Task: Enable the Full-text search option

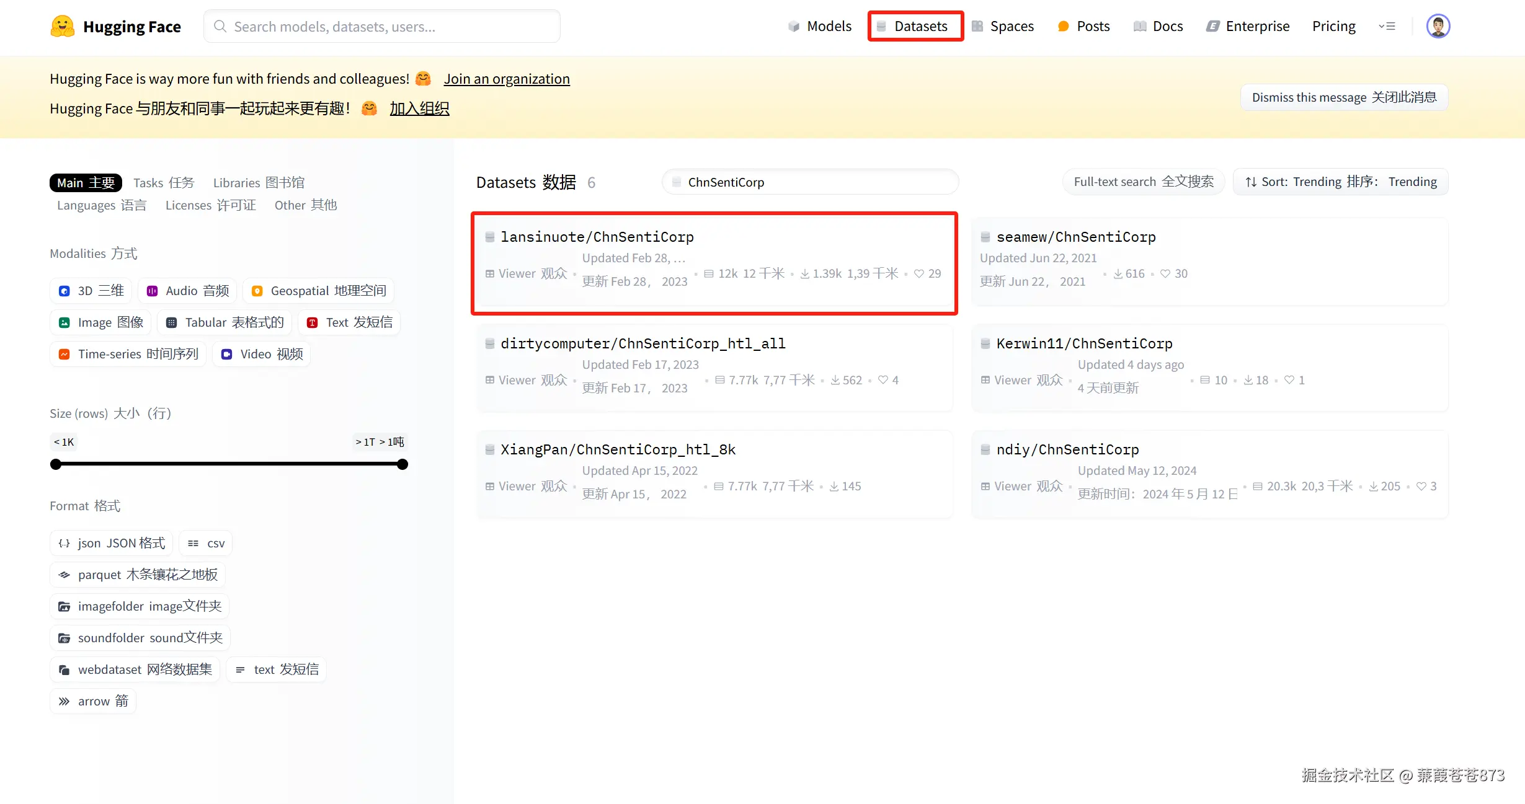Action: point(1143,182)
